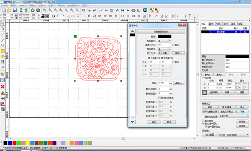This screenshot has width=251, height=151.
Task: Click the speed input field showing 50
Action: tap(164, 45)
